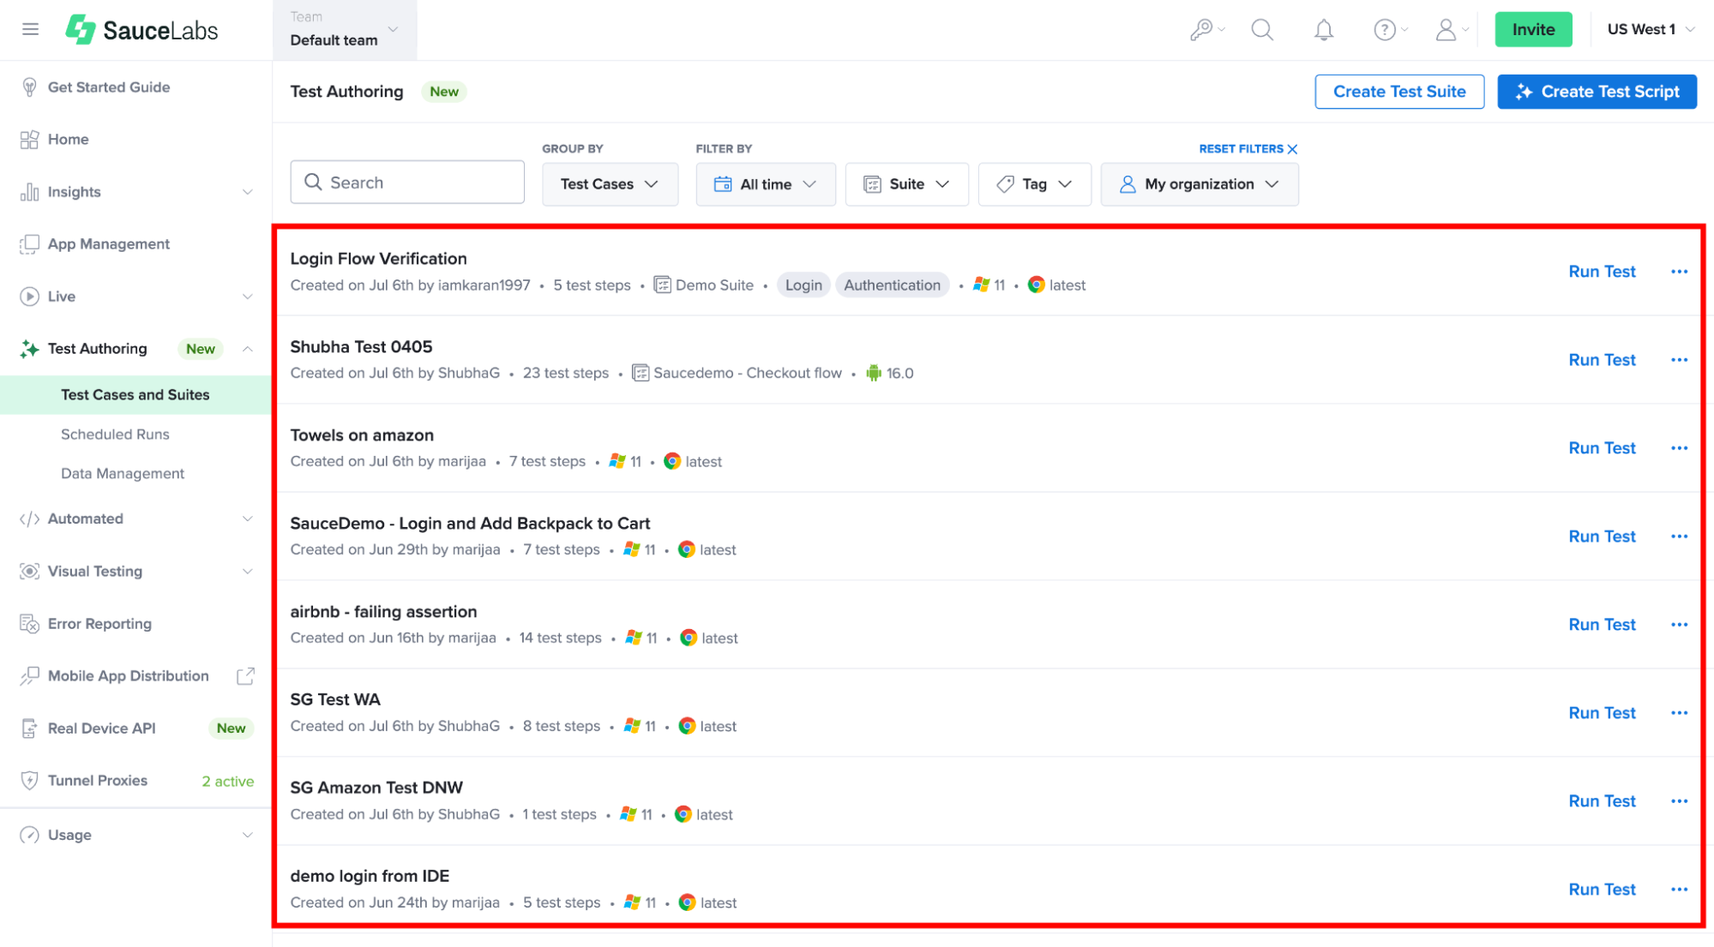Click the App Management icon
The image size is (1714, 947).
[x=29, y=244]
